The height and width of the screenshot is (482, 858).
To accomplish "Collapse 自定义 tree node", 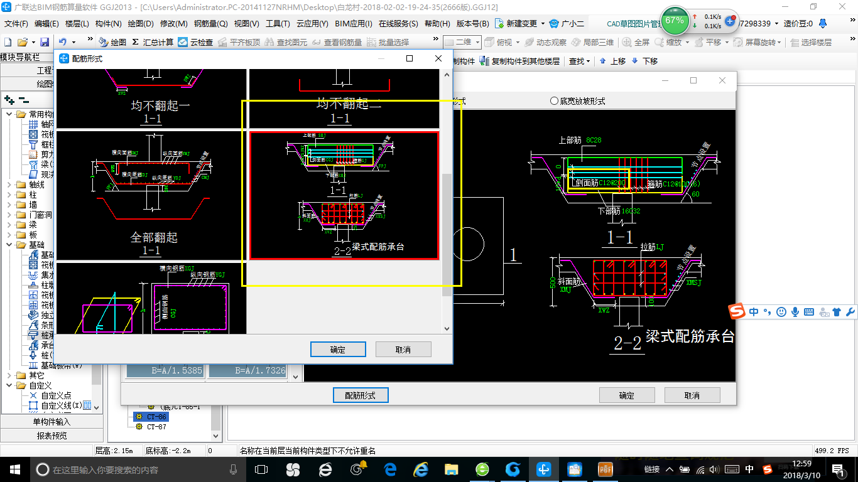I will click(x=9, y=385).
